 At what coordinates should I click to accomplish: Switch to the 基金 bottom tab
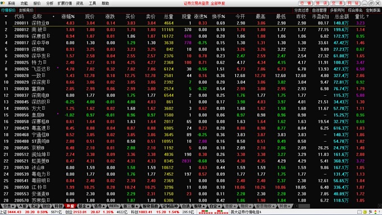[x=84, y=206]
